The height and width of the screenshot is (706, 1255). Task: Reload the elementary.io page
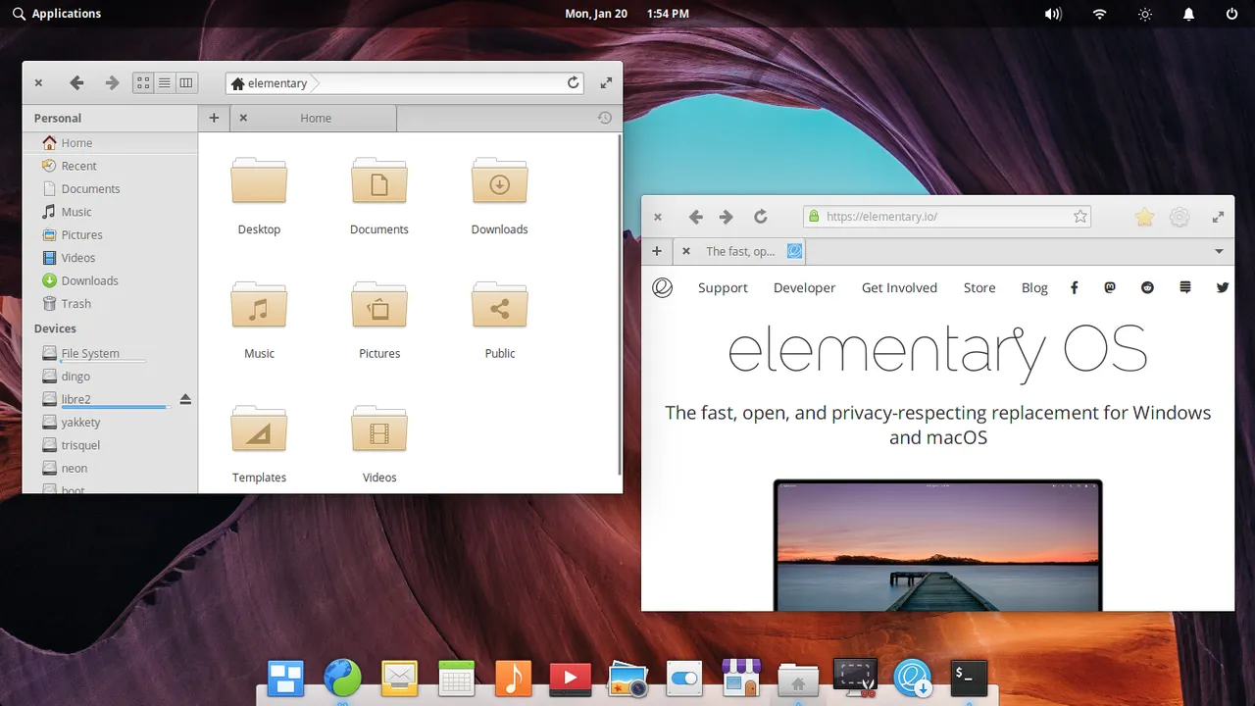(x=760, y=217)
